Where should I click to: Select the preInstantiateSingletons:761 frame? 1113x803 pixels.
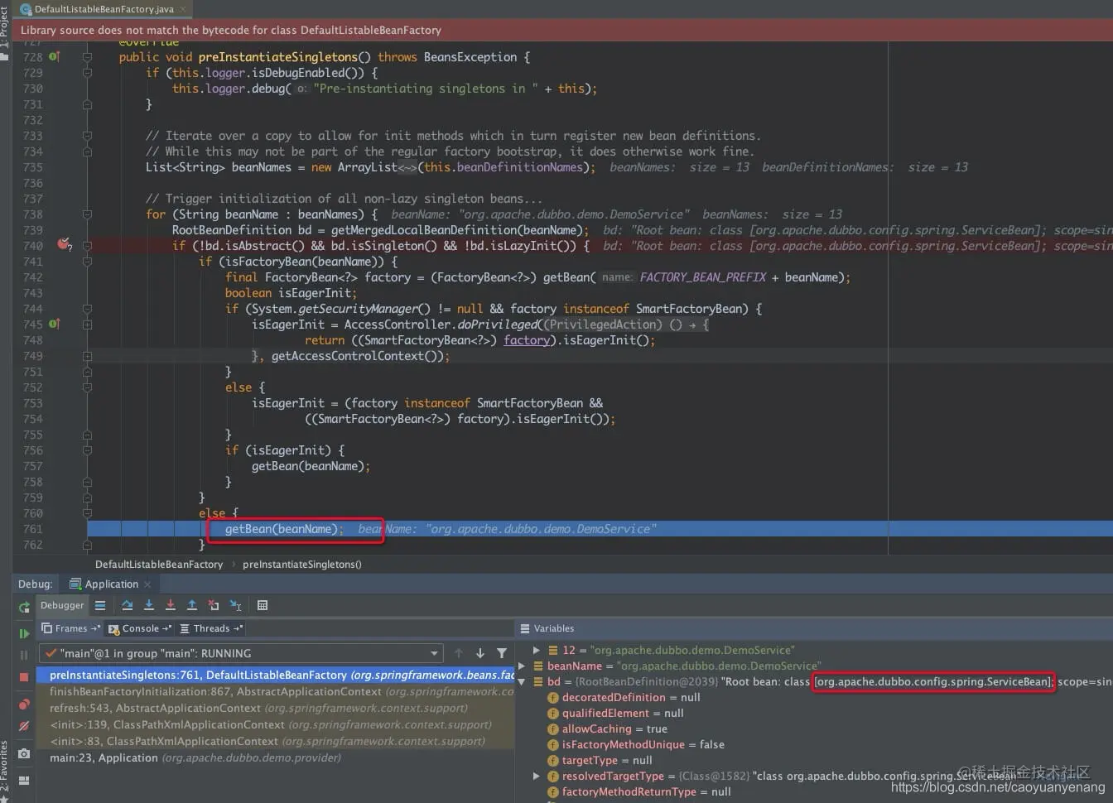pos(276,676)
